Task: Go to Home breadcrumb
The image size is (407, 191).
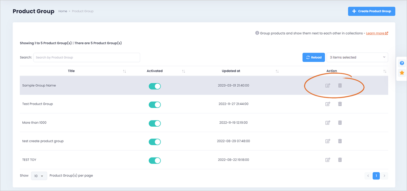Action: (63, 11)
